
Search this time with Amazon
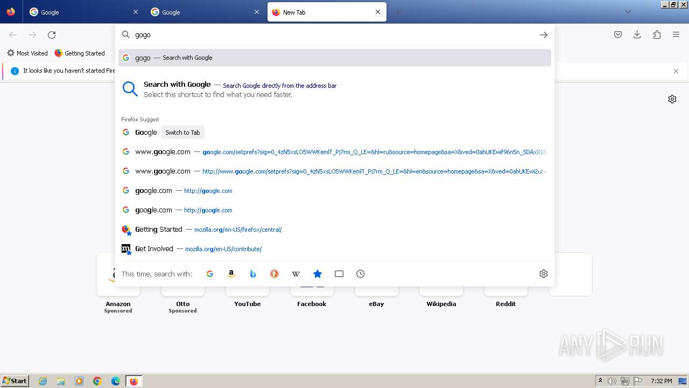click(x=231, y=274)
